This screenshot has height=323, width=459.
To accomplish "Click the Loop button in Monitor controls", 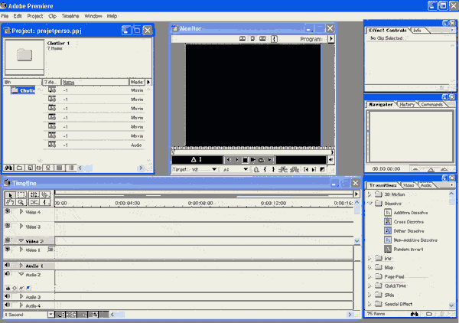I will click(x=262, y=160).
